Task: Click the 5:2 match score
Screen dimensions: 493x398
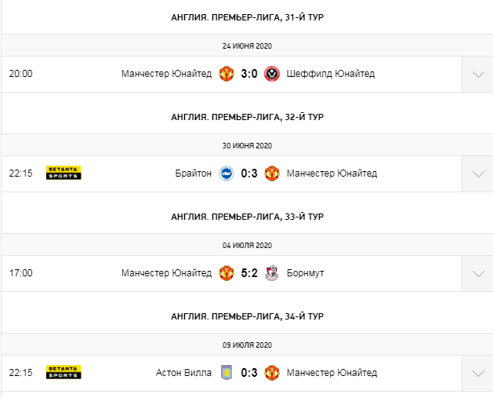Action: (249, 273)
